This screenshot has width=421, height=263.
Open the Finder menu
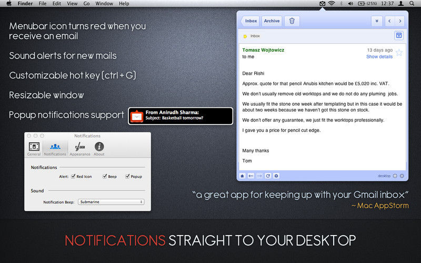25,4
